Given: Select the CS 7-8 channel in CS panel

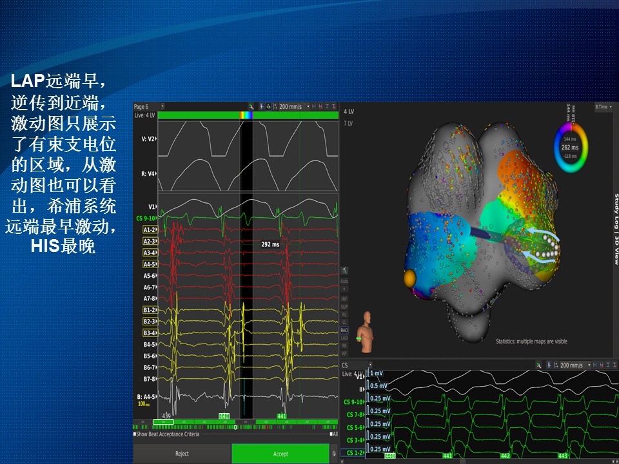Looking at the screenshot, I should coord(355,414).
